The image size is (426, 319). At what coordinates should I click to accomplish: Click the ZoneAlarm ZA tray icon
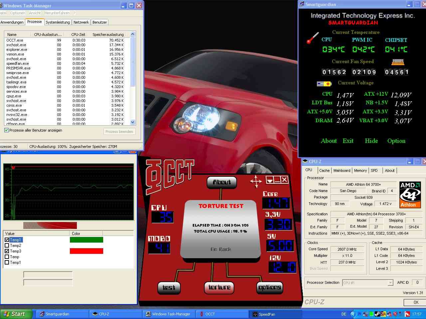[383, 314]
